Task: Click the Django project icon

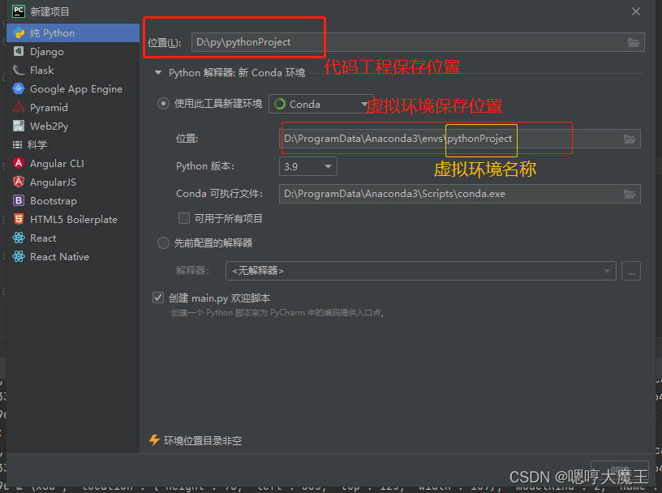Action: (19, 52)
